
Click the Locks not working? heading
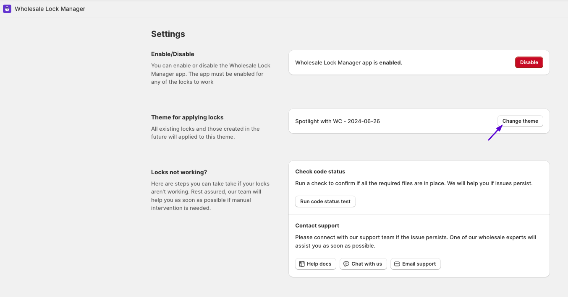pyautogui.click(x=179, y=172)
